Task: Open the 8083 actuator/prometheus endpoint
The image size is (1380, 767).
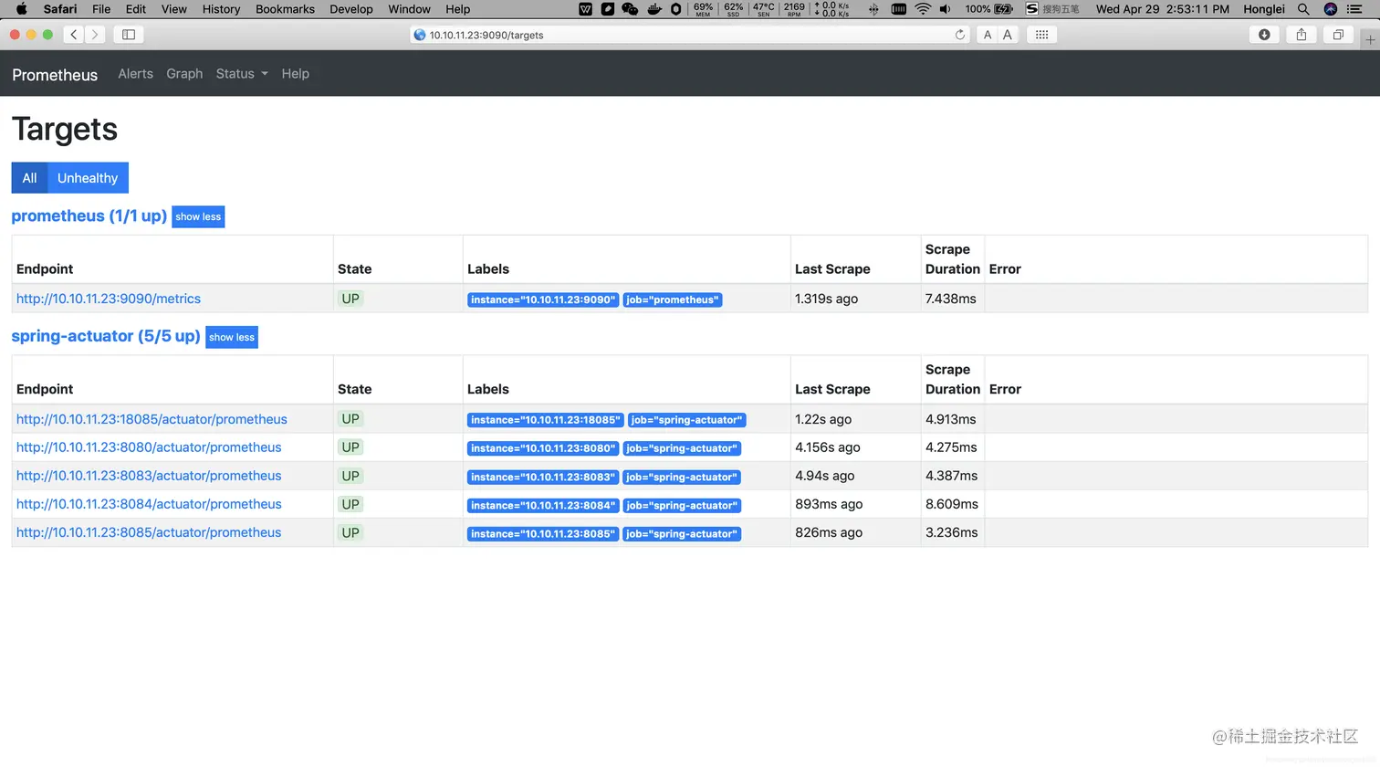Action: pos(149,476)
